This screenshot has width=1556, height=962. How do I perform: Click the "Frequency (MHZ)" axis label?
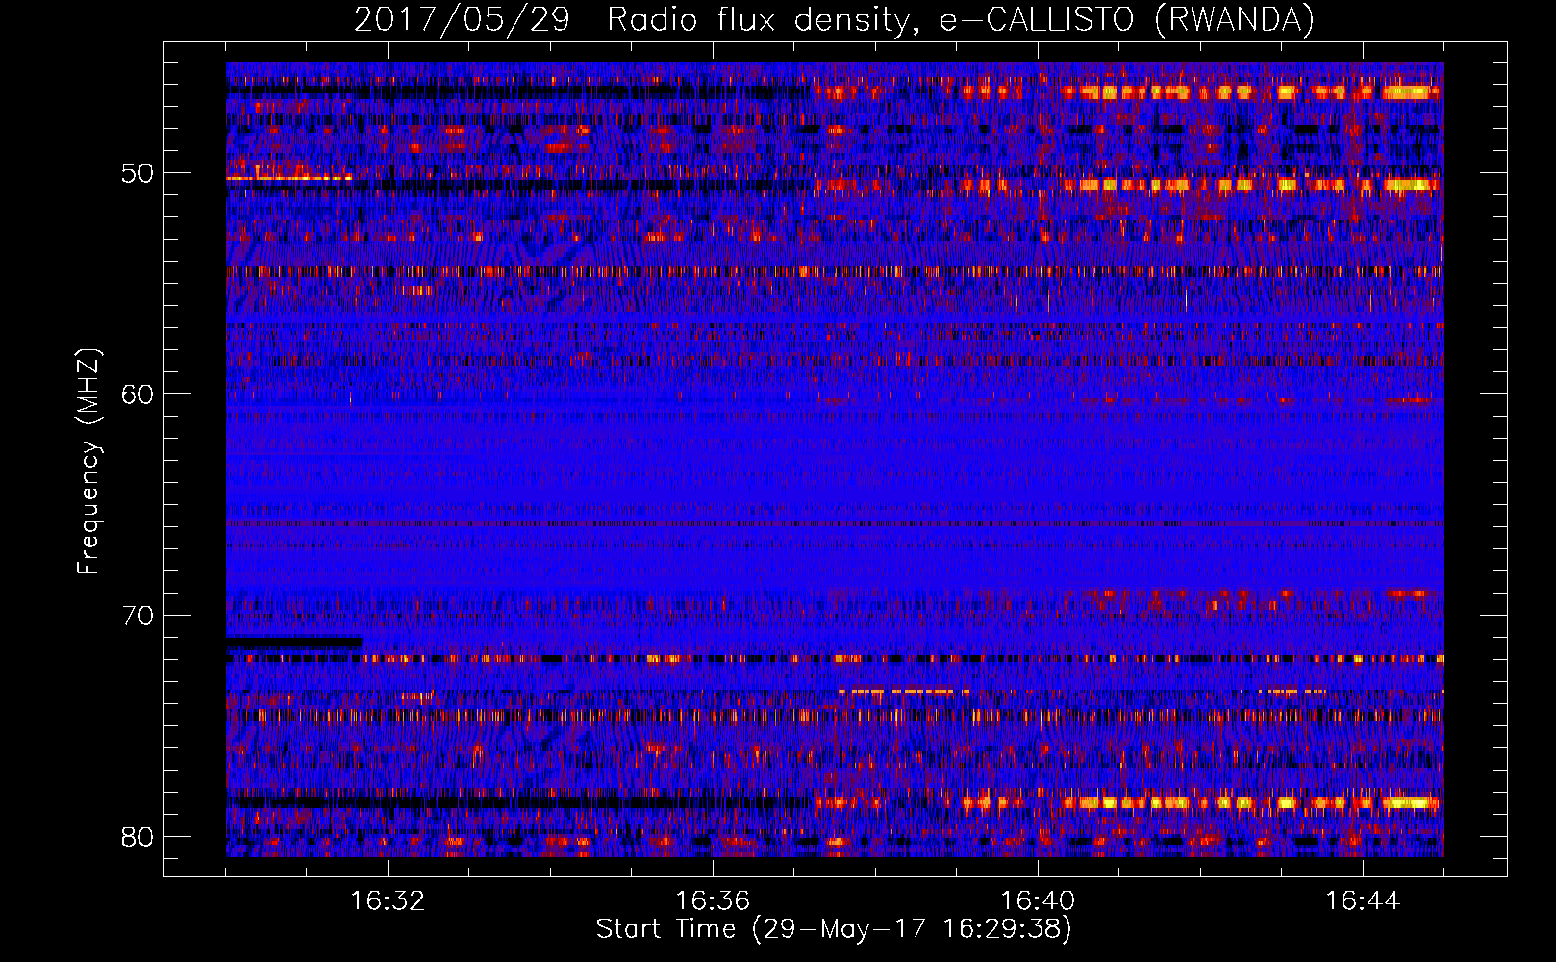[x=88, y=462]
